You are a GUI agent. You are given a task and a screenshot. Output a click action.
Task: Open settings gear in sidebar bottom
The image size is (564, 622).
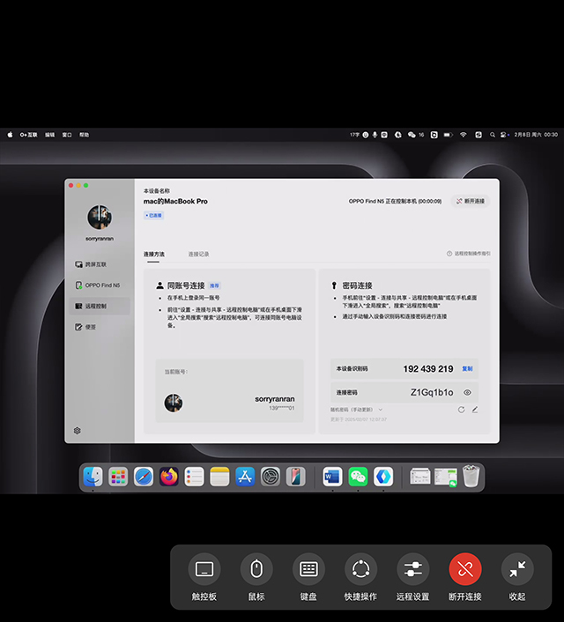[x=77, y=431]
